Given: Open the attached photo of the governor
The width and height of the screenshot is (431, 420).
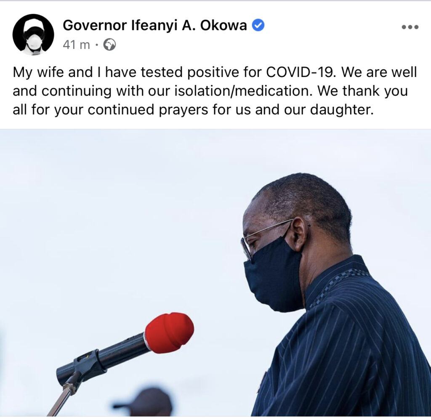Looking at the screenshot, I should tap(215, 273).
